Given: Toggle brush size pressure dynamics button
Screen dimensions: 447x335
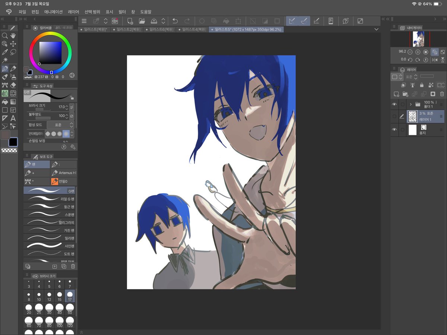Looking at the screenshot, I should point(72,107).
